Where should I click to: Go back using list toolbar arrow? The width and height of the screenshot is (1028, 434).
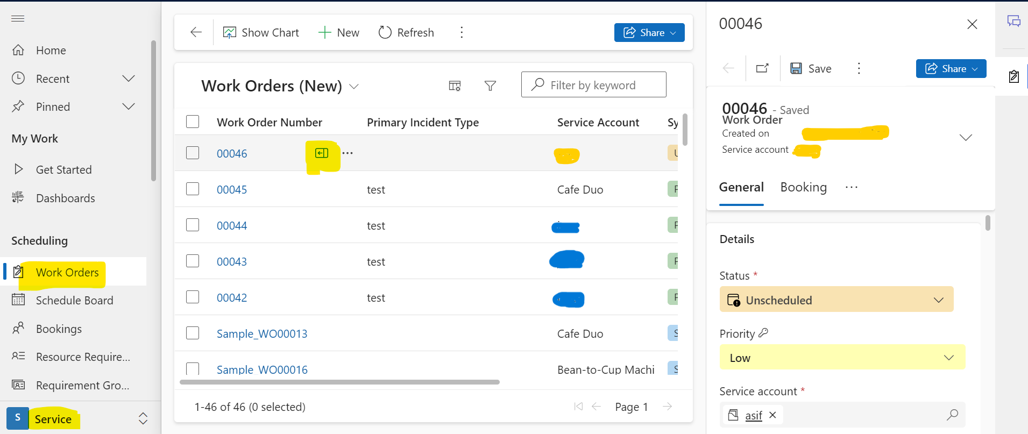pos(196,32)
